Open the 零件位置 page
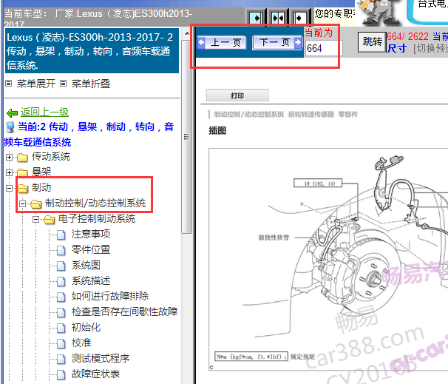The image size is (448, 384). click(x=91, y=249)
